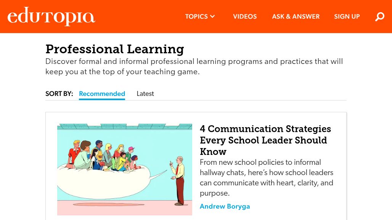392x220 pixels.
Task: Click the Sign Up link
Action: [x=347, y=17]
